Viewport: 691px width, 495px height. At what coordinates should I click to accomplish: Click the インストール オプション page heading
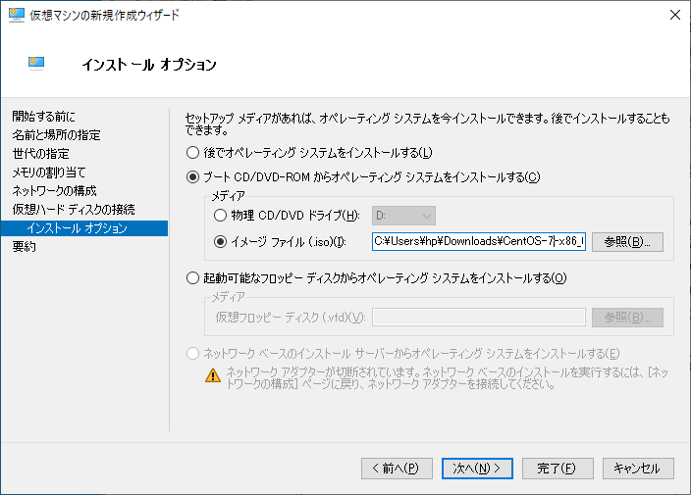tap(149, 65)
